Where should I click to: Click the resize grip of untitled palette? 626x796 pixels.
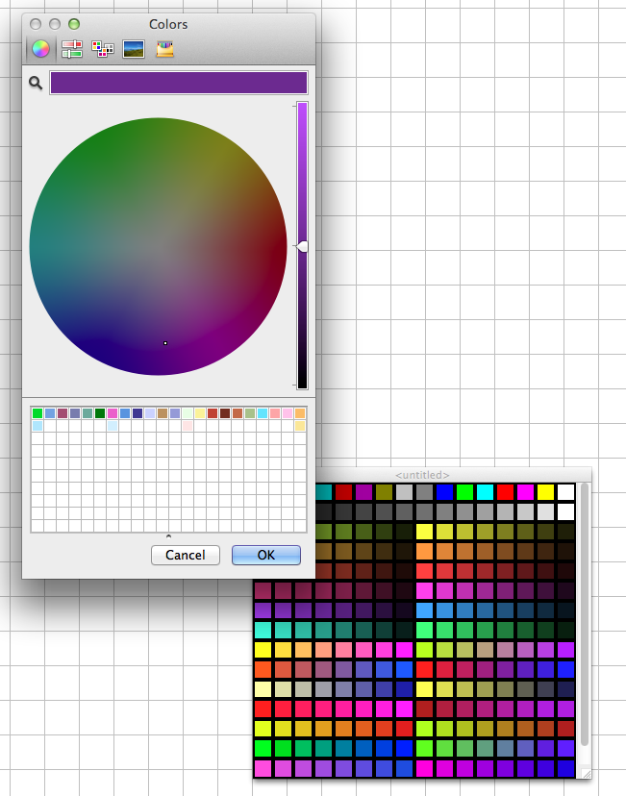click(585, 772)
